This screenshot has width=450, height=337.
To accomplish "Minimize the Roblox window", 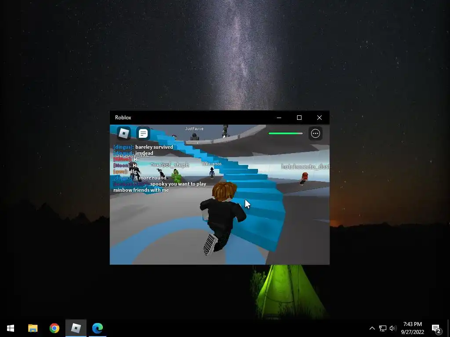I will tap(279, 118).
